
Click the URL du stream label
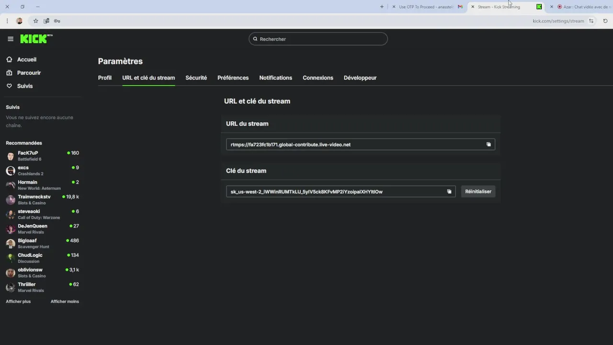[247, 124]
